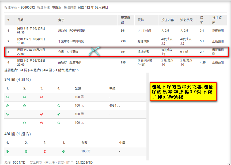Click maximum possible win 24,820 NTD
Image resolution: width=231 pixels, height=165 pixels.
coord(84,163)
